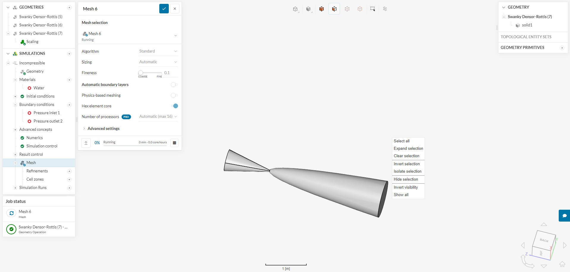The width and height of the screenshot is (570, 272).
Task: Choose Isolate selection from context menu
Action: pos(408,171)
